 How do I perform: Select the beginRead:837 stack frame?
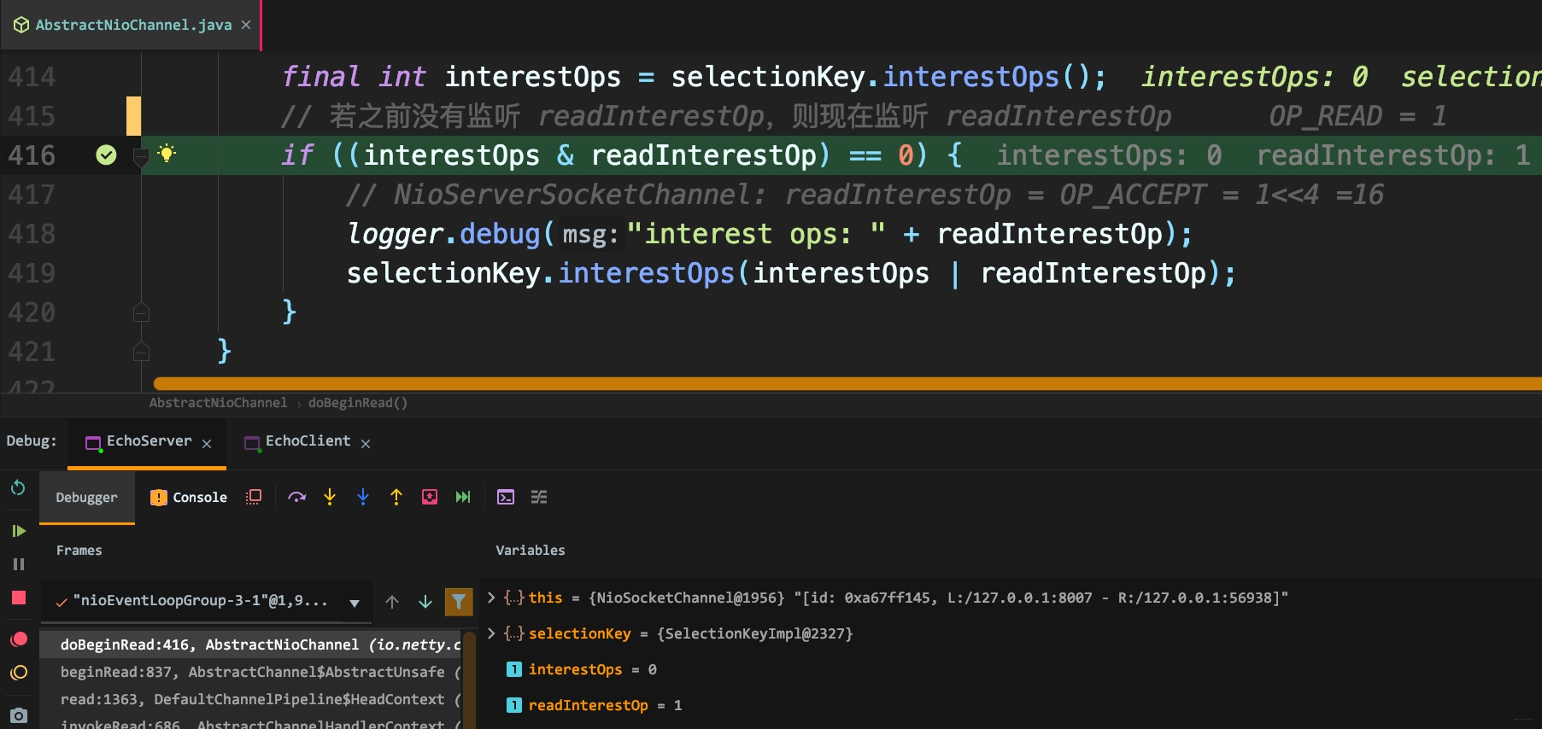tap(252, 672)
